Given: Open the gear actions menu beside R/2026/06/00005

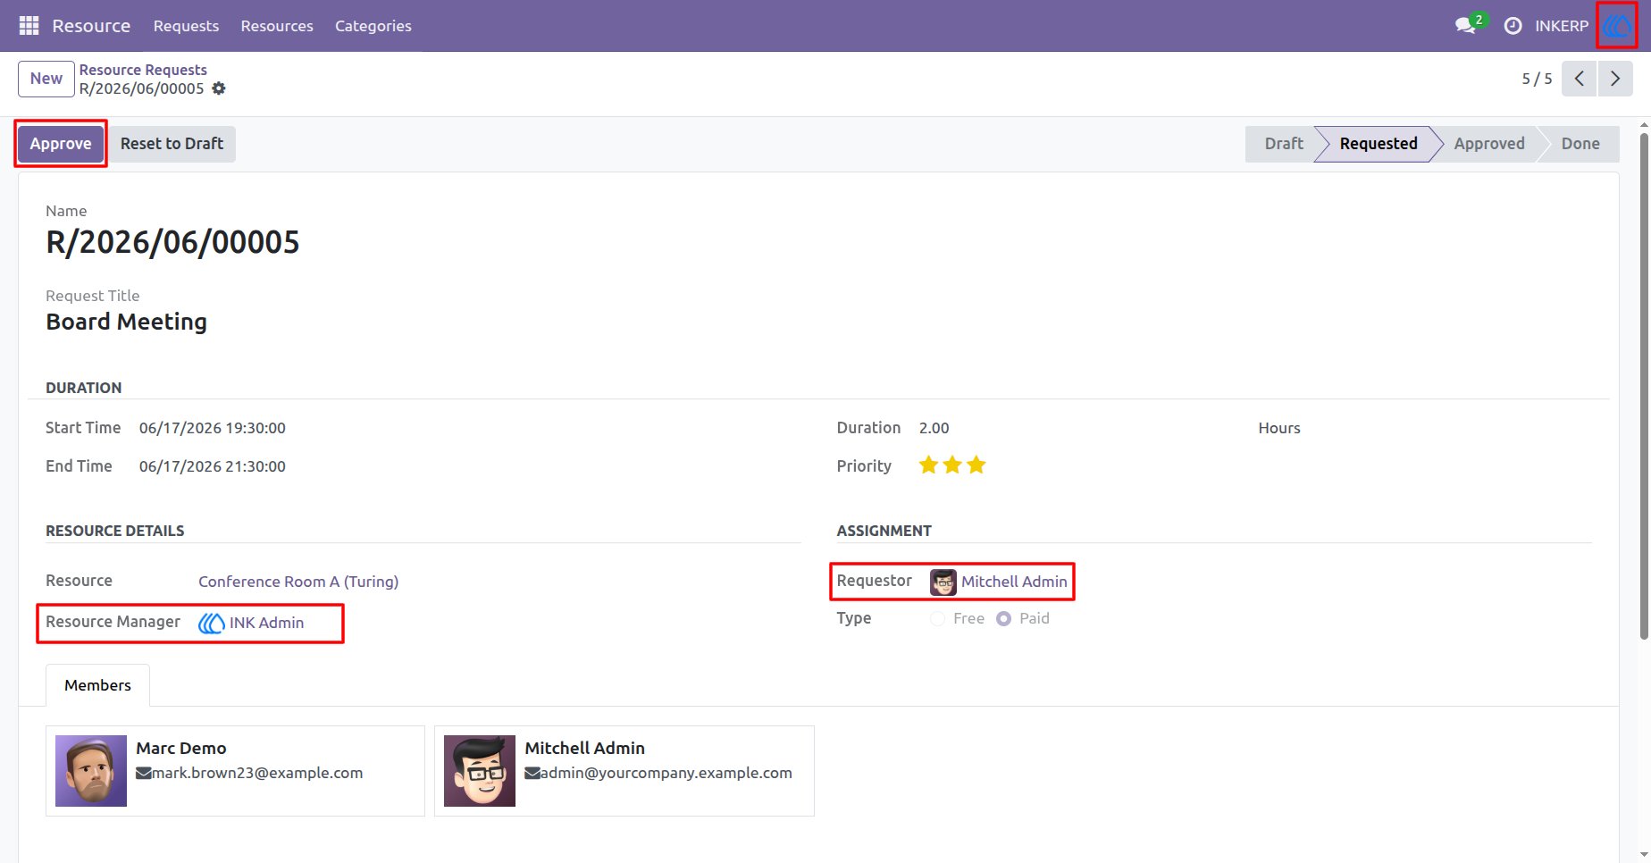Looking at the screenshot, I should (219, 88).
